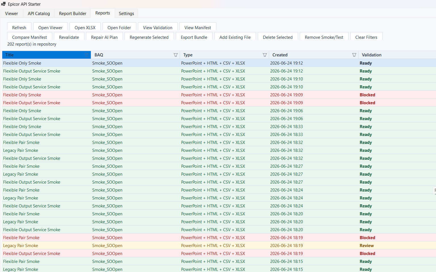This screenshot has height=272, width=436.
Task: Open BAQ column filter icon
Action: click(x=176, y=55)
